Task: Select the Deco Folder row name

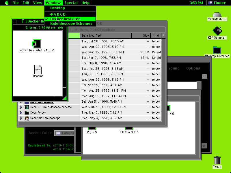Action: [38, 112]
